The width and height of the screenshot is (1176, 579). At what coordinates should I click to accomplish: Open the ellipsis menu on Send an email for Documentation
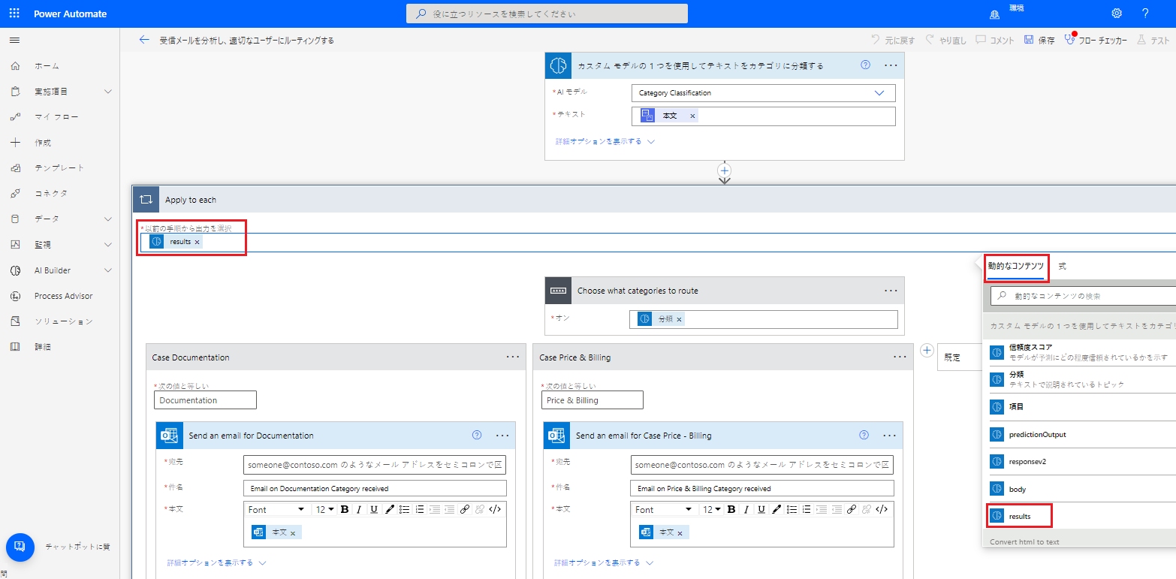click(502, 436)
